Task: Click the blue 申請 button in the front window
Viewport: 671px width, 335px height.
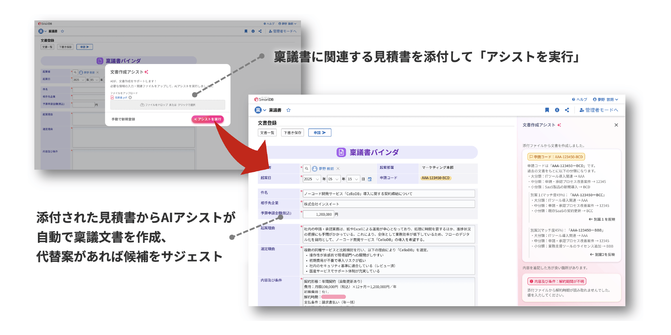Action: click(x=320, y=133)
